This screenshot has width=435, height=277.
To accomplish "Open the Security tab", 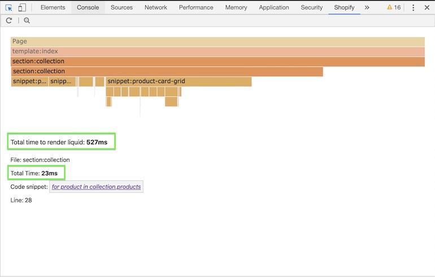I will 311,7.
